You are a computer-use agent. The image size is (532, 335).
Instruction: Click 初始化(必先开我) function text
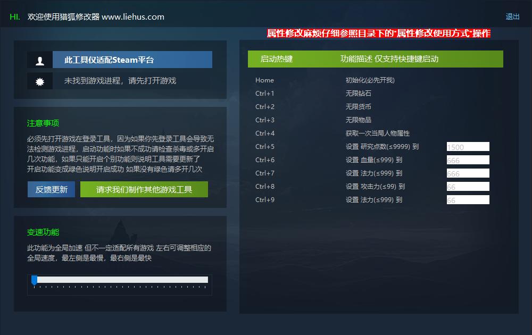[370, 80]
